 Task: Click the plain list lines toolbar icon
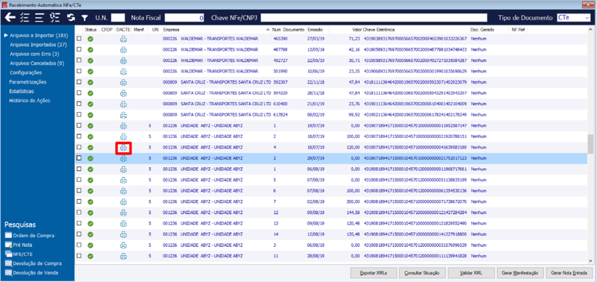(40, 17)
